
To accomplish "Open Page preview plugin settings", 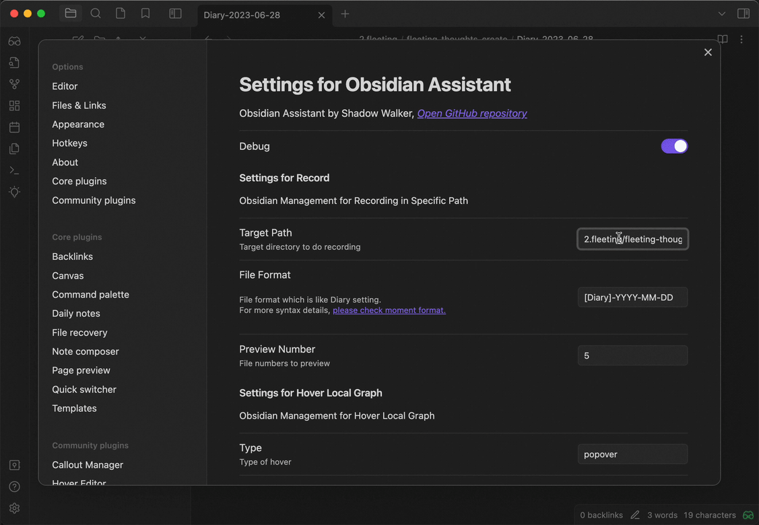I will point(81,370).
